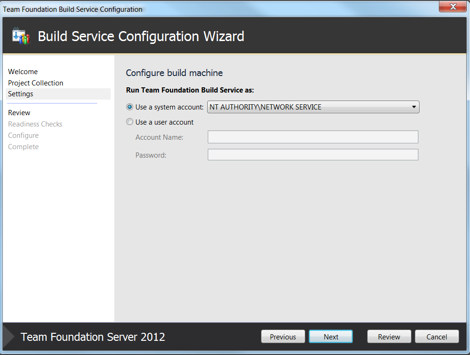The image size is (470, 355).
Task: Advance with the Next button
Action: point(331,337)
